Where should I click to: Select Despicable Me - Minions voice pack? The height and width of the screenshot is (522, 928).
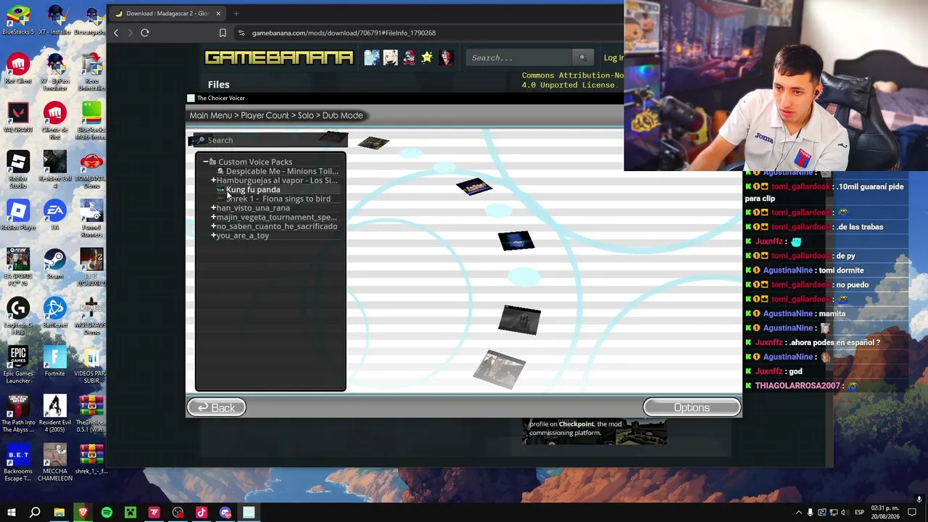(278, 171)
